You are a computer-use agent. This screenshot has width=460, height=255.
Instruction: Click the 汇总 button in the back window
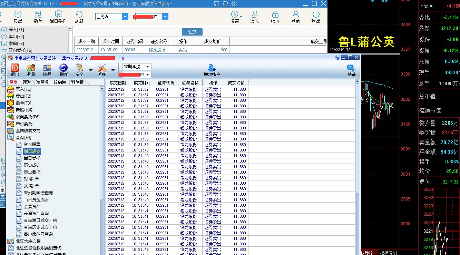point(192,32)
